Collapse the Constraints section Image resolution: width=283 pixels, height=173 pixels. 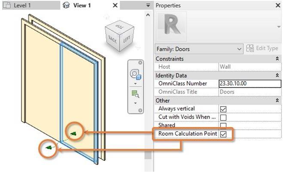click(277, 59)
